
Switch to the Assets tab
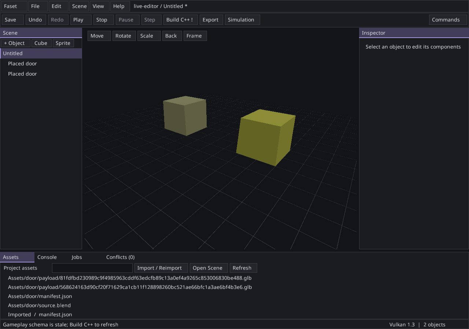pyautogui.click(x=17, y=257)
